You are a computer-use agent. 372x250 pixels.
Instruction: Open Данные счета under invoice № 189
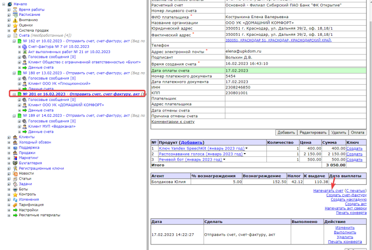pyautogui.click(x=41, y=132)
